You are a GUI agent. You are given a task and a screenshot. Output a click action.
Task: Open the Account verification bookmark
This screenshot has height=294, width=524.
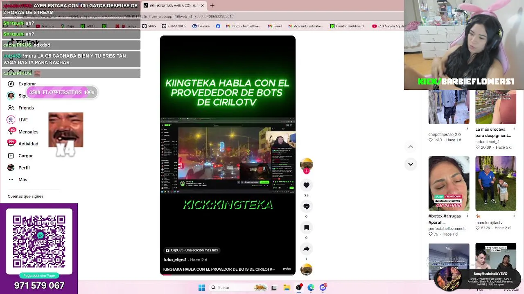point(306,26)
